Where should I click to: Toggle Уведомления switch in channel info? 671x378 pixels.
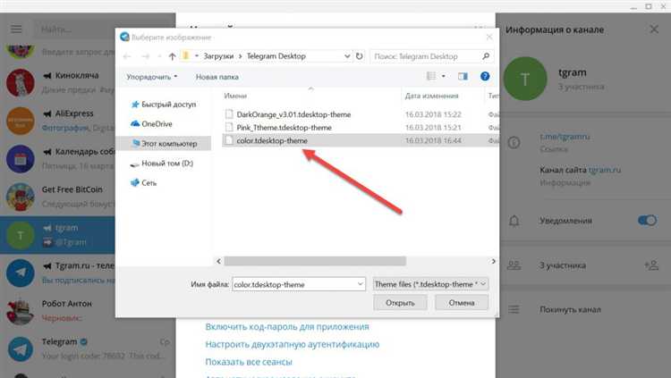(647, 220)
